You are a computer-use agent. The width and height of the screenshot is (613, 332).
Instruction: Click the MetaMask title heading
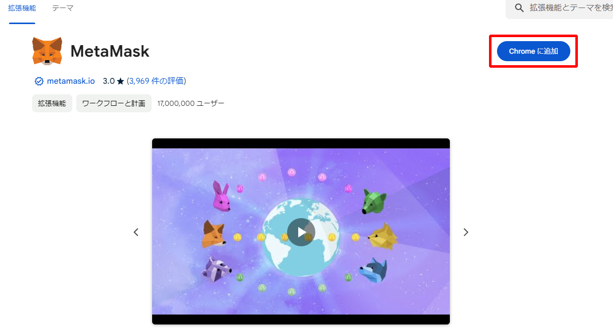point(110,51)
